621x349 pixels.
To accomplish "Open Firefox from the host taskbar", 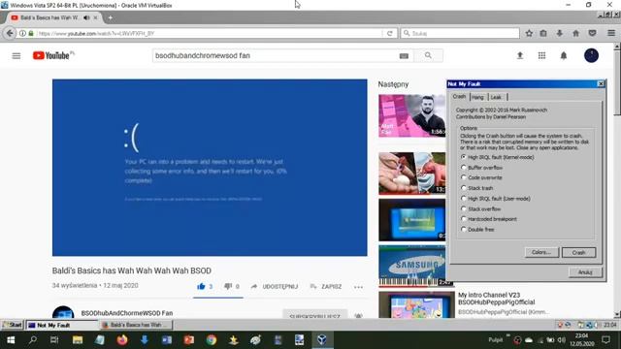I will 122,340.
